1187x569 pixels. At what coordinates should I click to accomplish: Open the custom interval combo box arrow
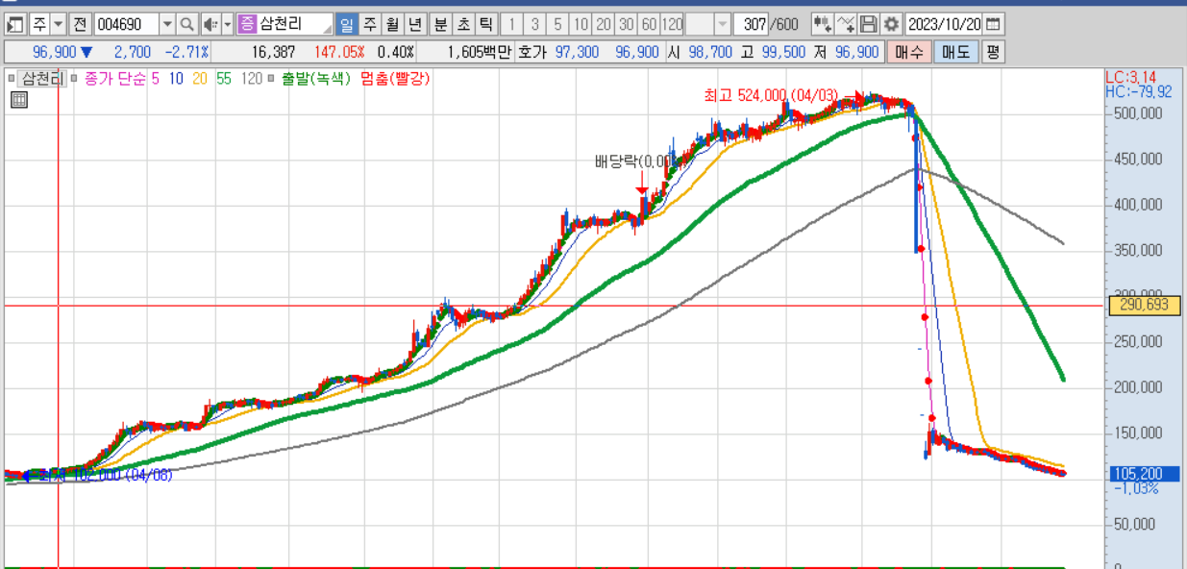722,24
